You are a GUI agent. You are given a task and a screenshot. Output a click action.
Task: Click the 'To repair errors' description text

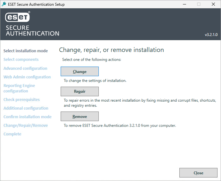coord(140,103)
